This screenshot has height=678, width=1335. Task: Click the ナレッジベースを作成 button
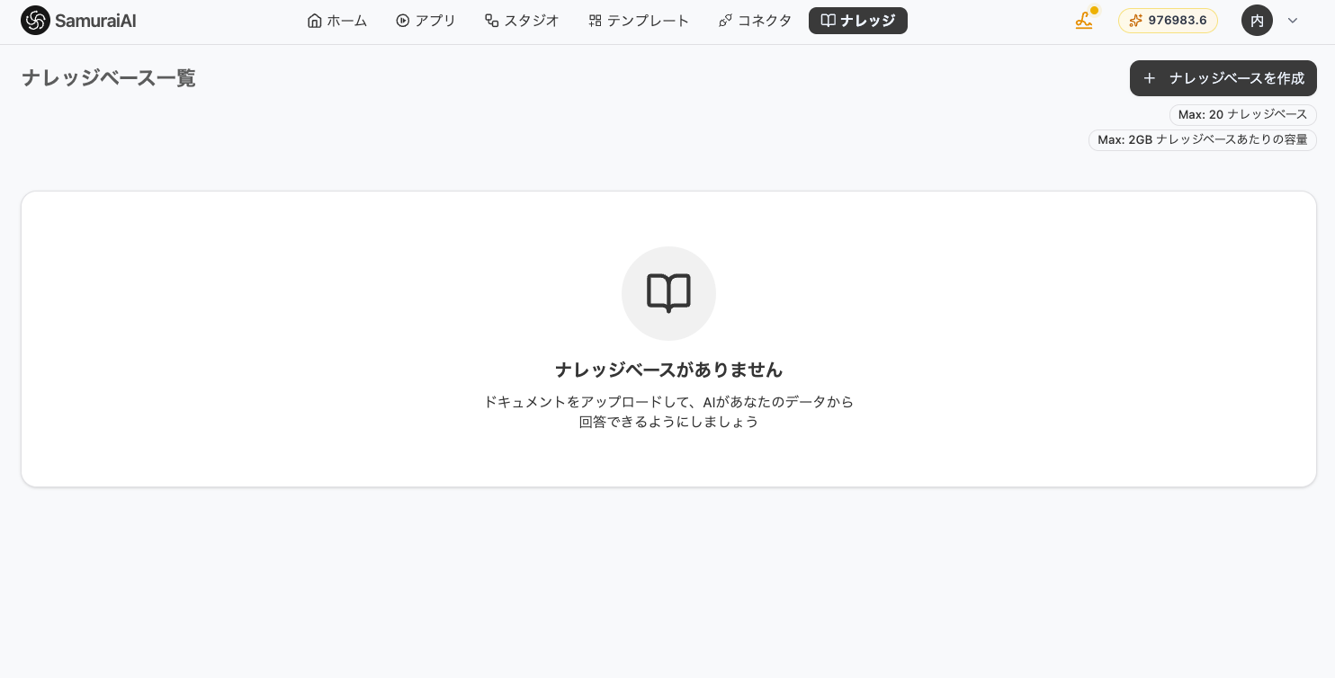[1223, 78]
